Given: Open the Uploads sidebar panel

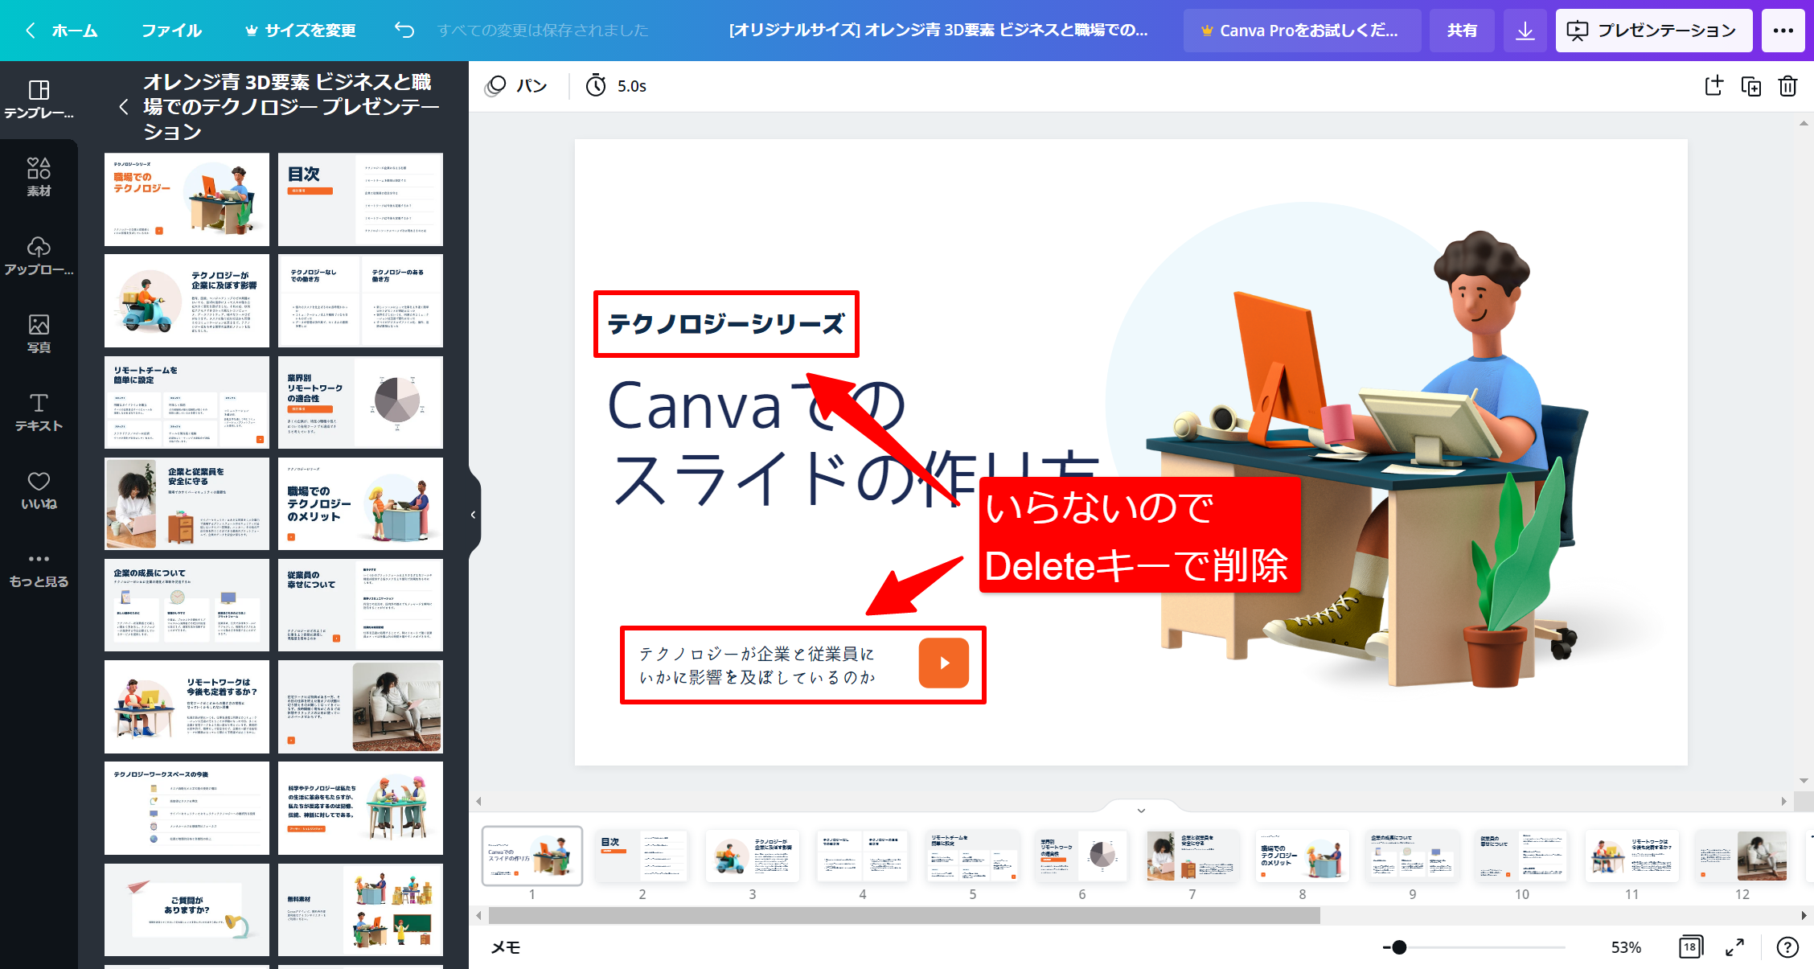Looking at the screenshot, I should 39,256.
